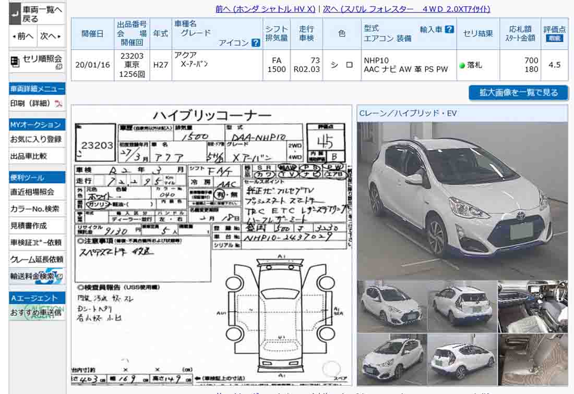Click blue badge under 評価点 header
This screenshot has height=394, width=574.
pos(554,38)
